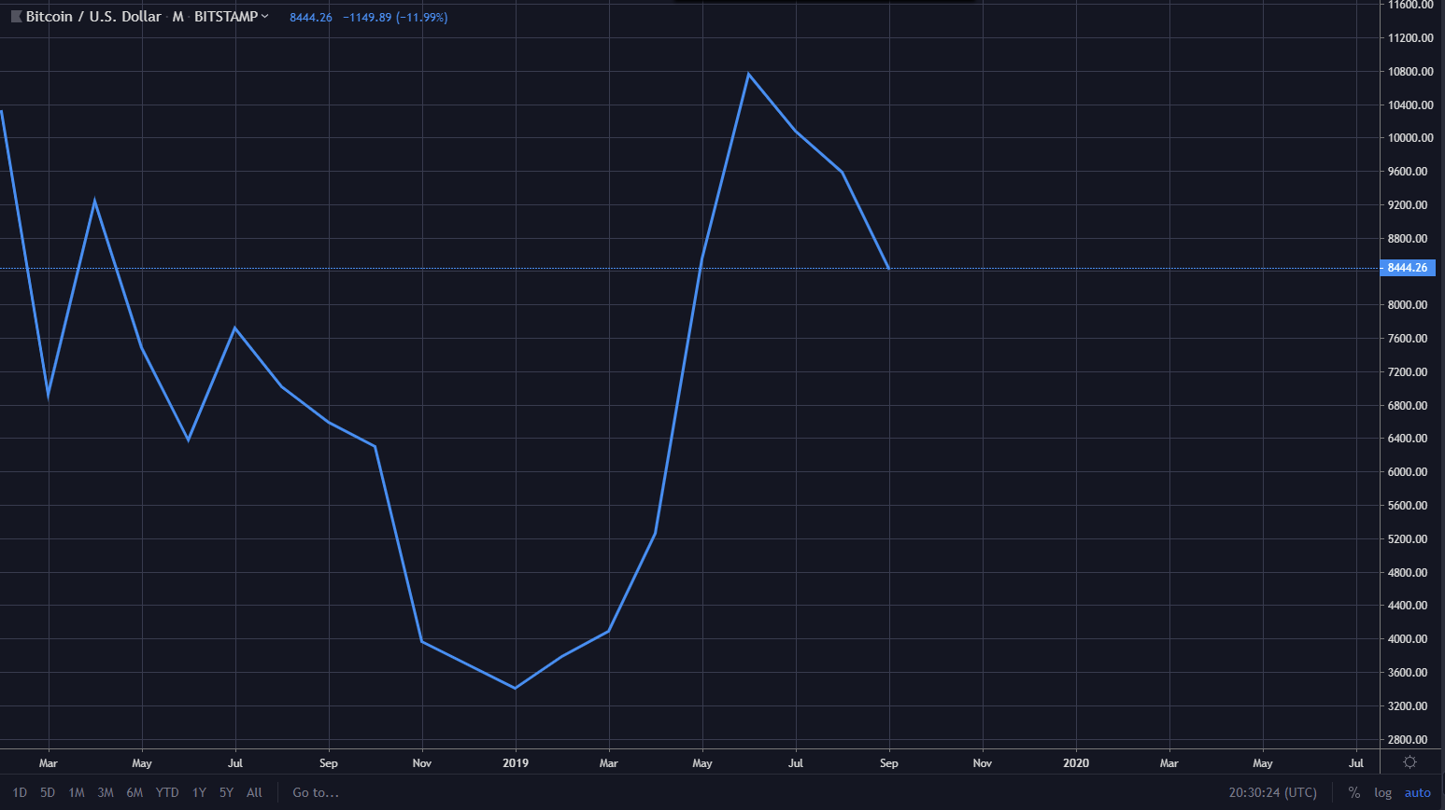Open the interval menu labeled M
This screenshot has width=1445, height=810.
pos(177,16)
